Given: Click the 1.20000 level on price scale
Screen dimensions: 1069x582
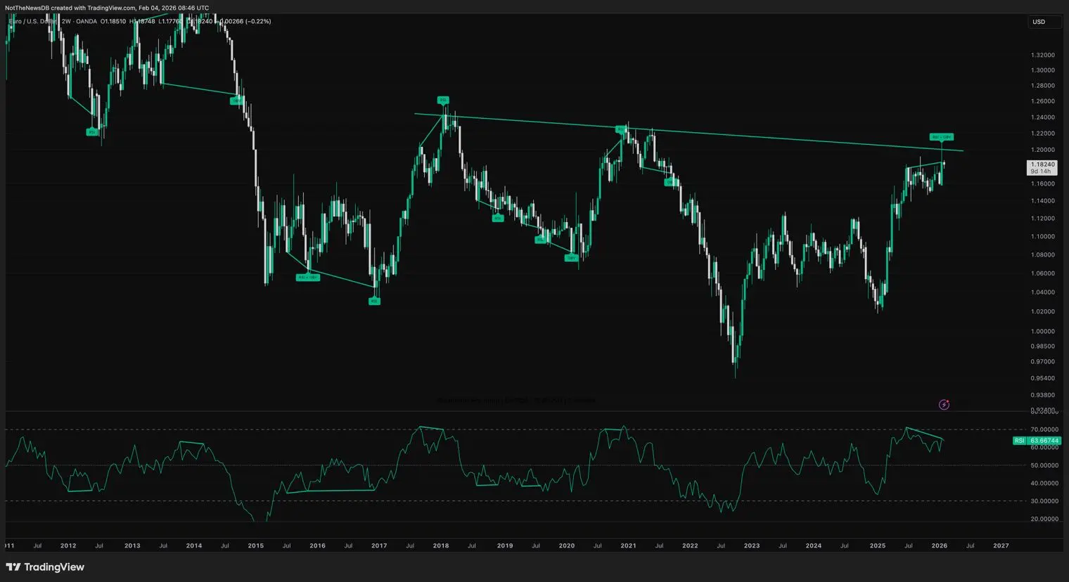Looking at the screenshot, I should pyautogui.click(x=1042, y=150).
